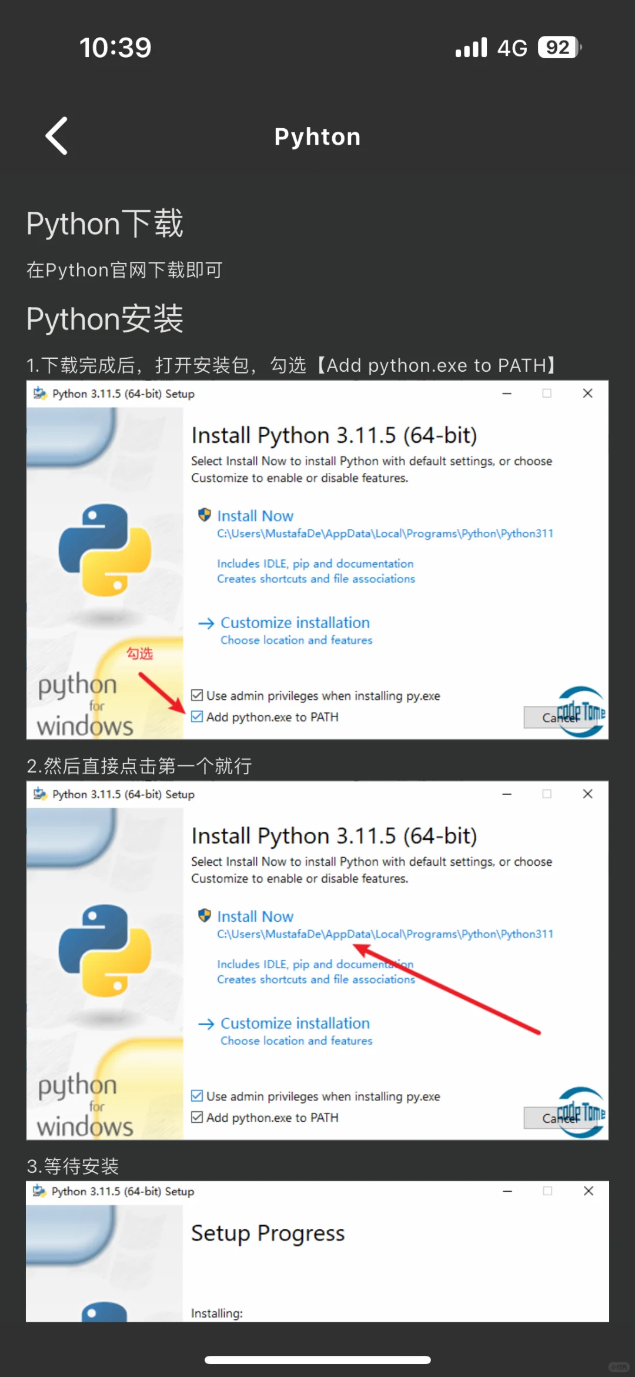Tap the 10:39 clock in status bar
Viewport: 635px width, 1377px height.
point(115,48)
